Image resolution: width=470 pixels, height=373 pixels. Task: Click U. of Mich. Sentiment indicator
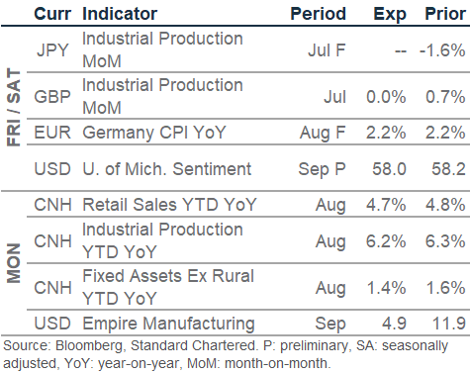166,169
